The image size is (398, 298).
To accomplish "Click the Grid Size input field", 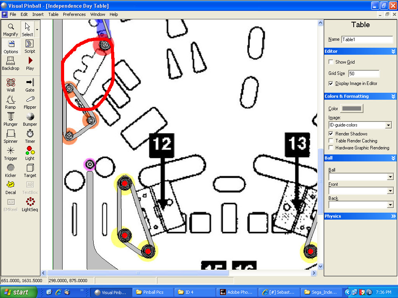I will (x=363, y=73).
